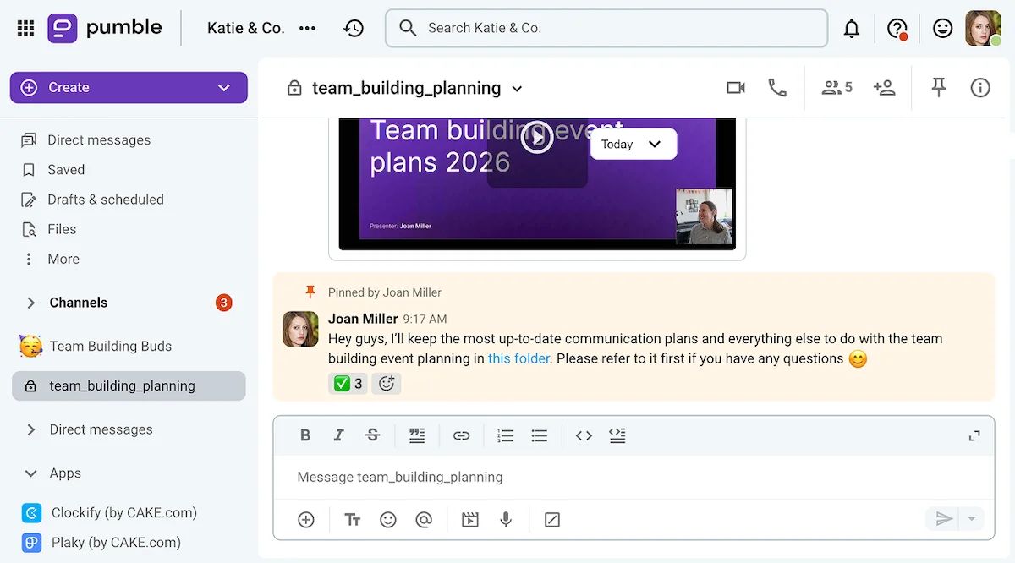Screen dimensions: 1015x563
Task: Open the "this folder" link
Action: click(518, 358)
